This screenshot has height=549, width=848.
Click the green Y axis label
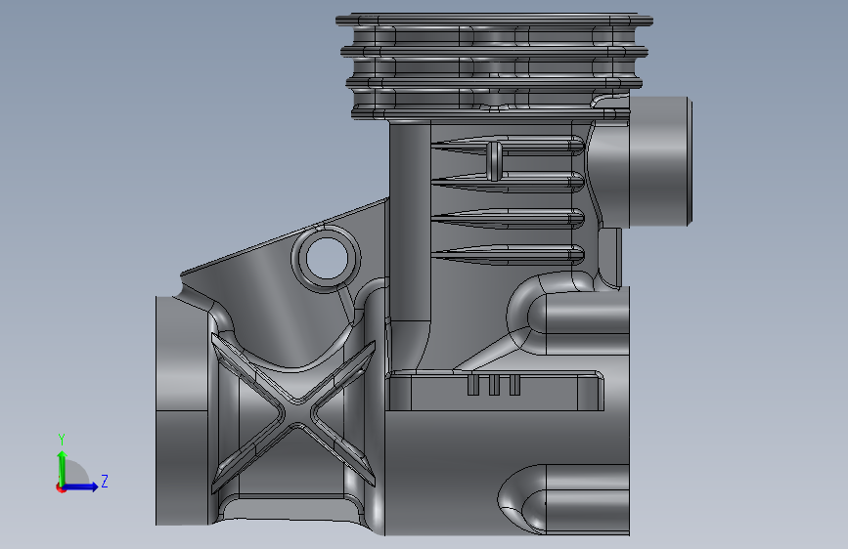pos(62,440)
